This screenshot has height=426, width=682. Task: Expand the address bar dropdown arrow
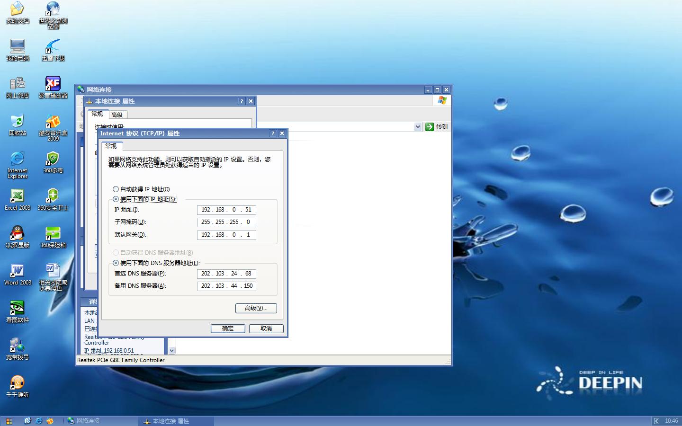pyautogui.click(x=418, y=127)
